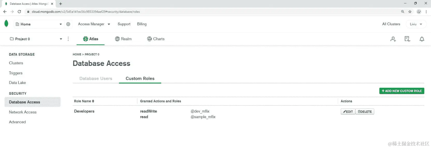Switch to the Charts tab

pyautogui.click(x=156, y=39)
